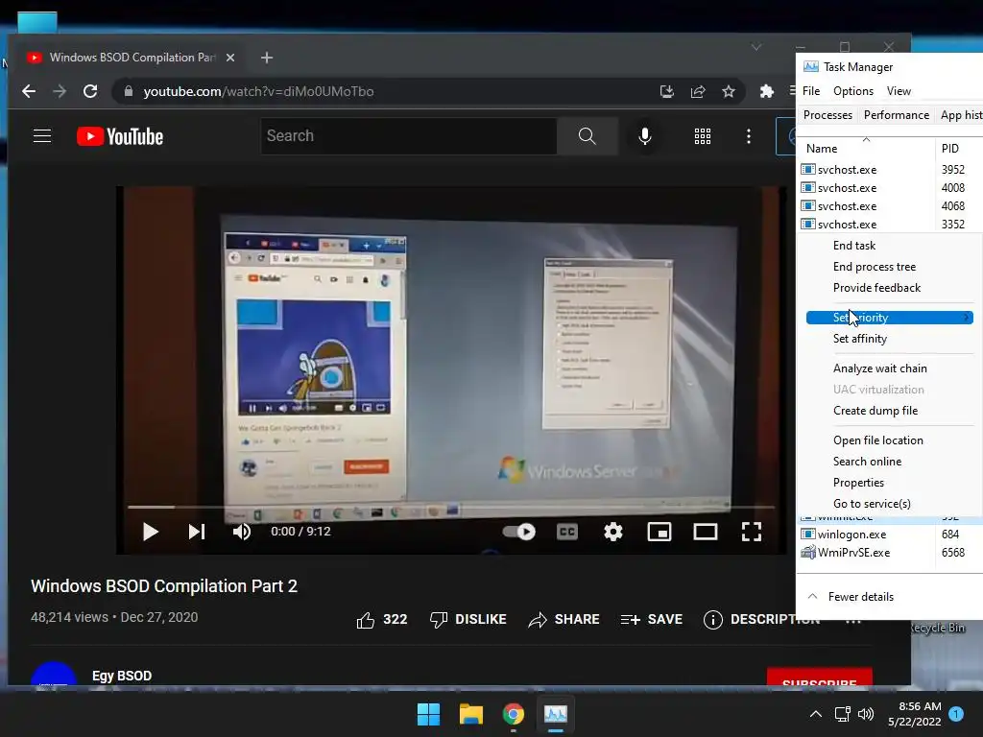Select svchost.exe with PID 3952
Image resolution: width=983 pixels, height=737 pixels.
click(890, 170)
